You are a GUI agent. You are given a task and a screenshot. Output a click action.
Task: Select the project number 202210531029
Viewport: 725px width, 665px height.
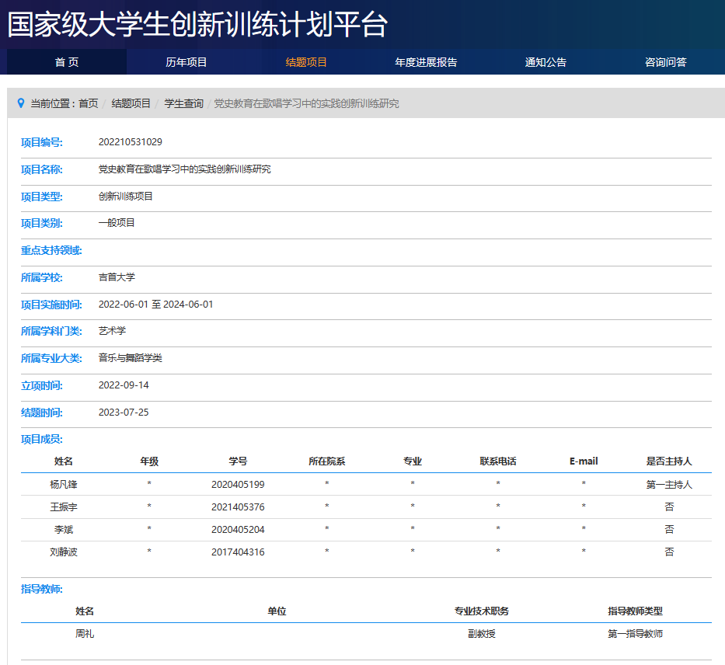(131, 142)
